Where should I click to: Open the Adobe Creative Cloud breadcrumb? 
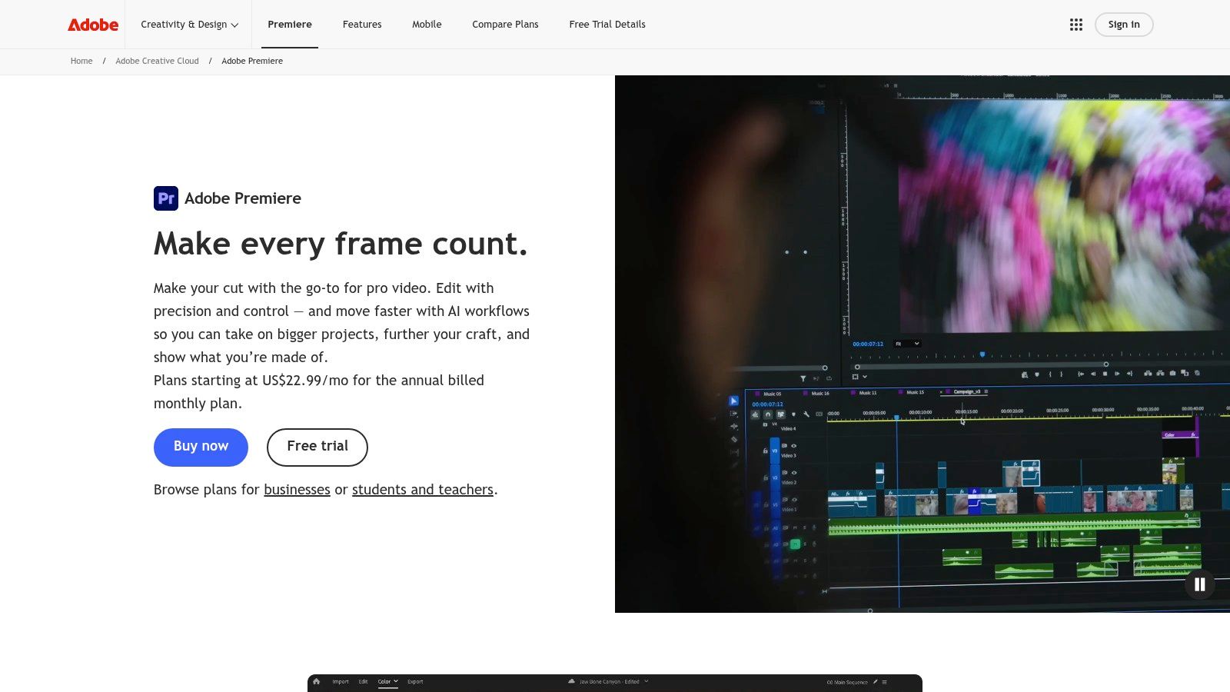pos(157,62)
